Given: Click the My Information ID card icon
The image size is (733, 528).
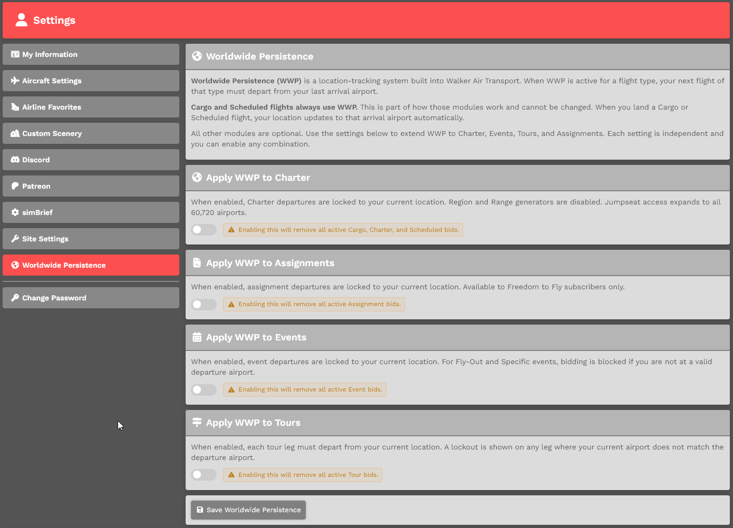Looking at the screenshot, I should tap(15, 54).
